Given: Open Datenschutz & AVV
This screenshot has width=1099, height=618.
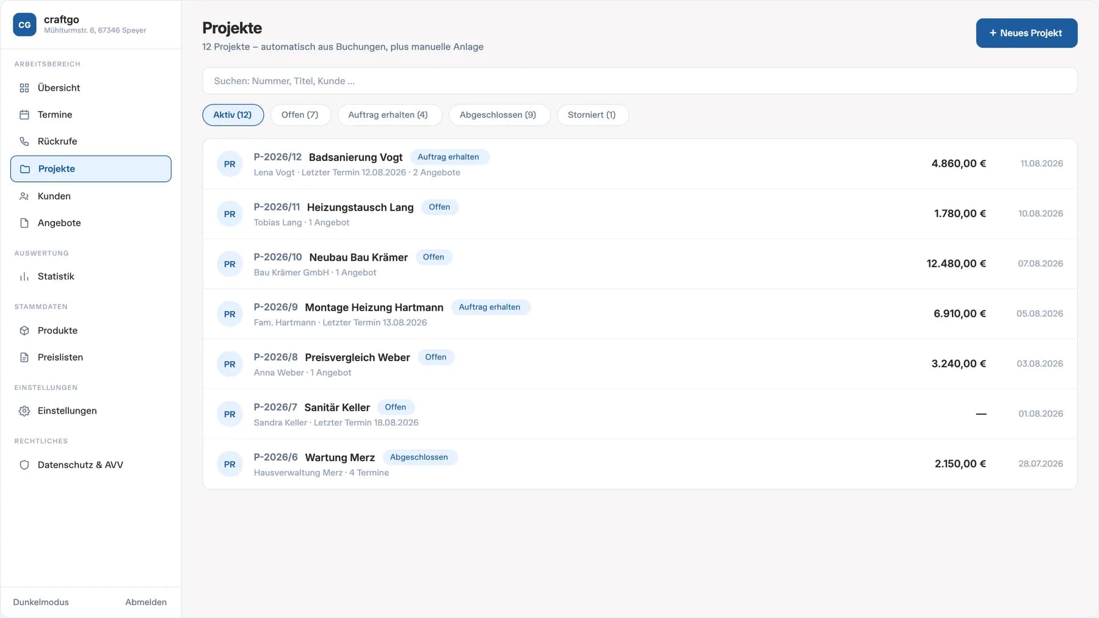Looking at the screenshot, I should tap(90, 465).
